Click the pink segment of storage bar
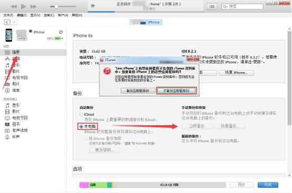292x193 pixels. point(84,185)
